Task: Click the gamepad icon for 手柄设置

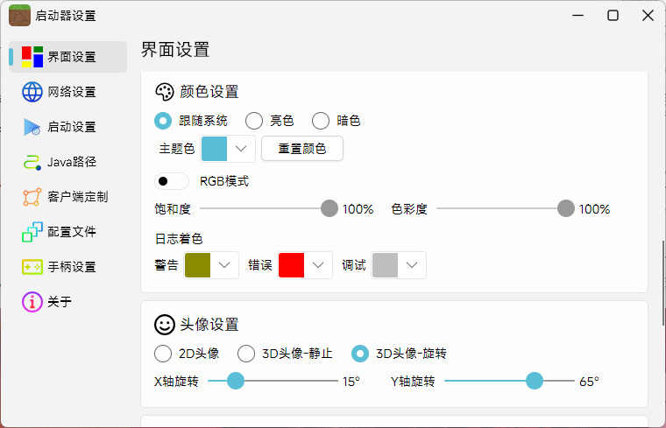Action: click(32, 267)
